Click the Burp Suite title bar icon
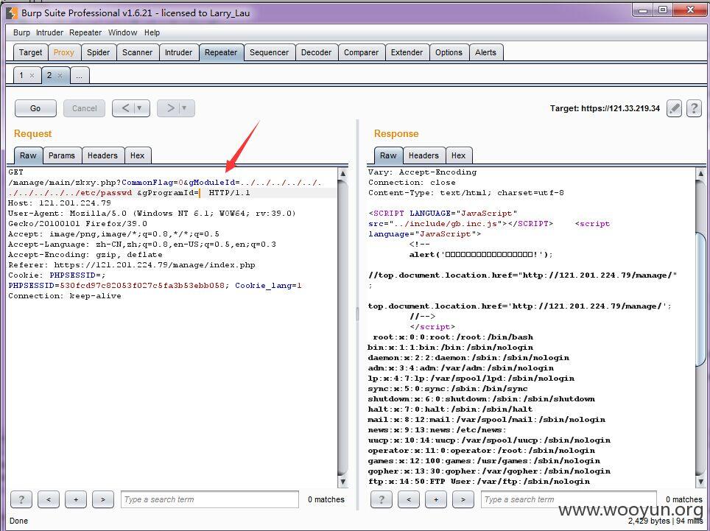The width and height of the screenshot is (710, 531). pyautogui.click(x=11, y=13)
